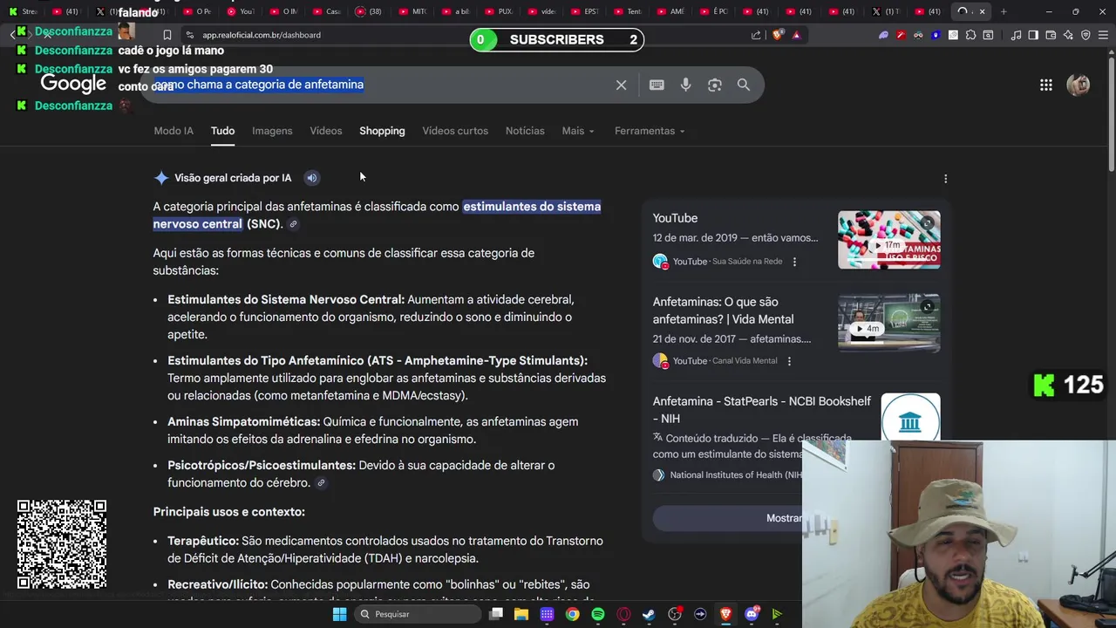Click the Google logo
Image resolution: width=1116 pixels, height=628 pixels.
tap(73, 84)
